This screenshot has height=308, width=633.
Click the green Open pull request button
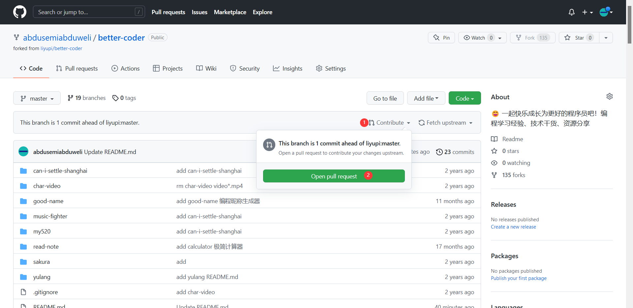point(334,176)
